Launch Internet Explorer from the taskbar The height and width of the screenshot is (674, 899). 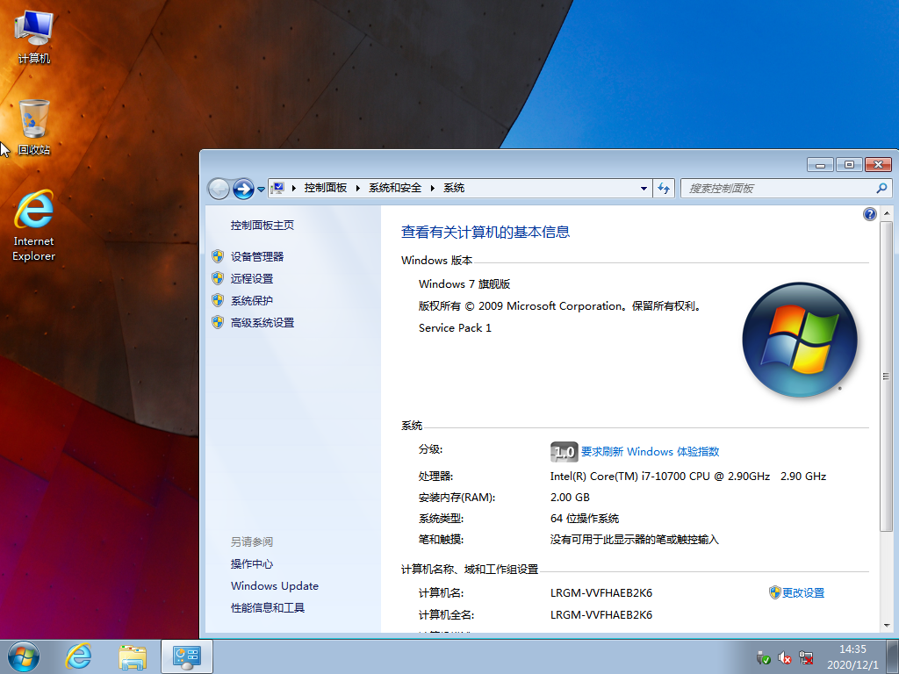(79, 656)
